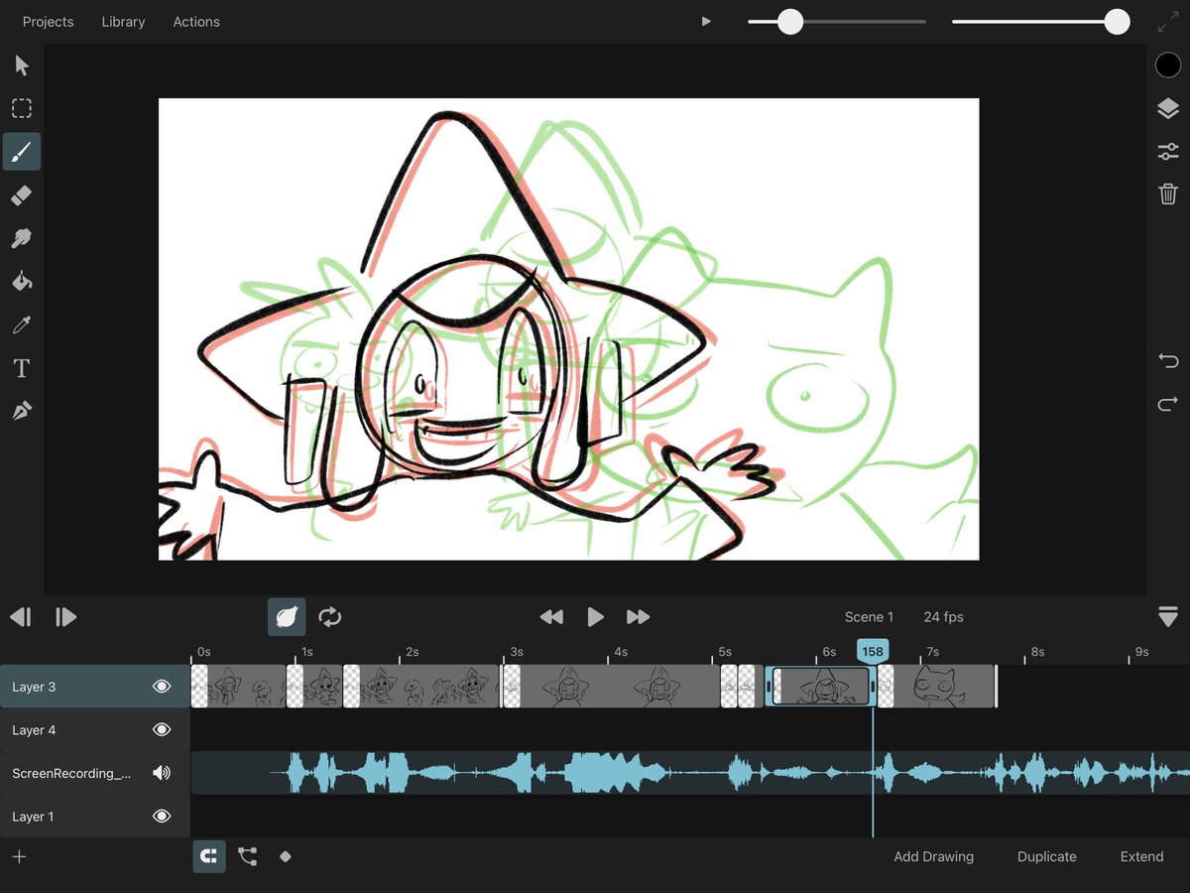Click the audio waveform clip
The image size is (1190, 893).
690,773
